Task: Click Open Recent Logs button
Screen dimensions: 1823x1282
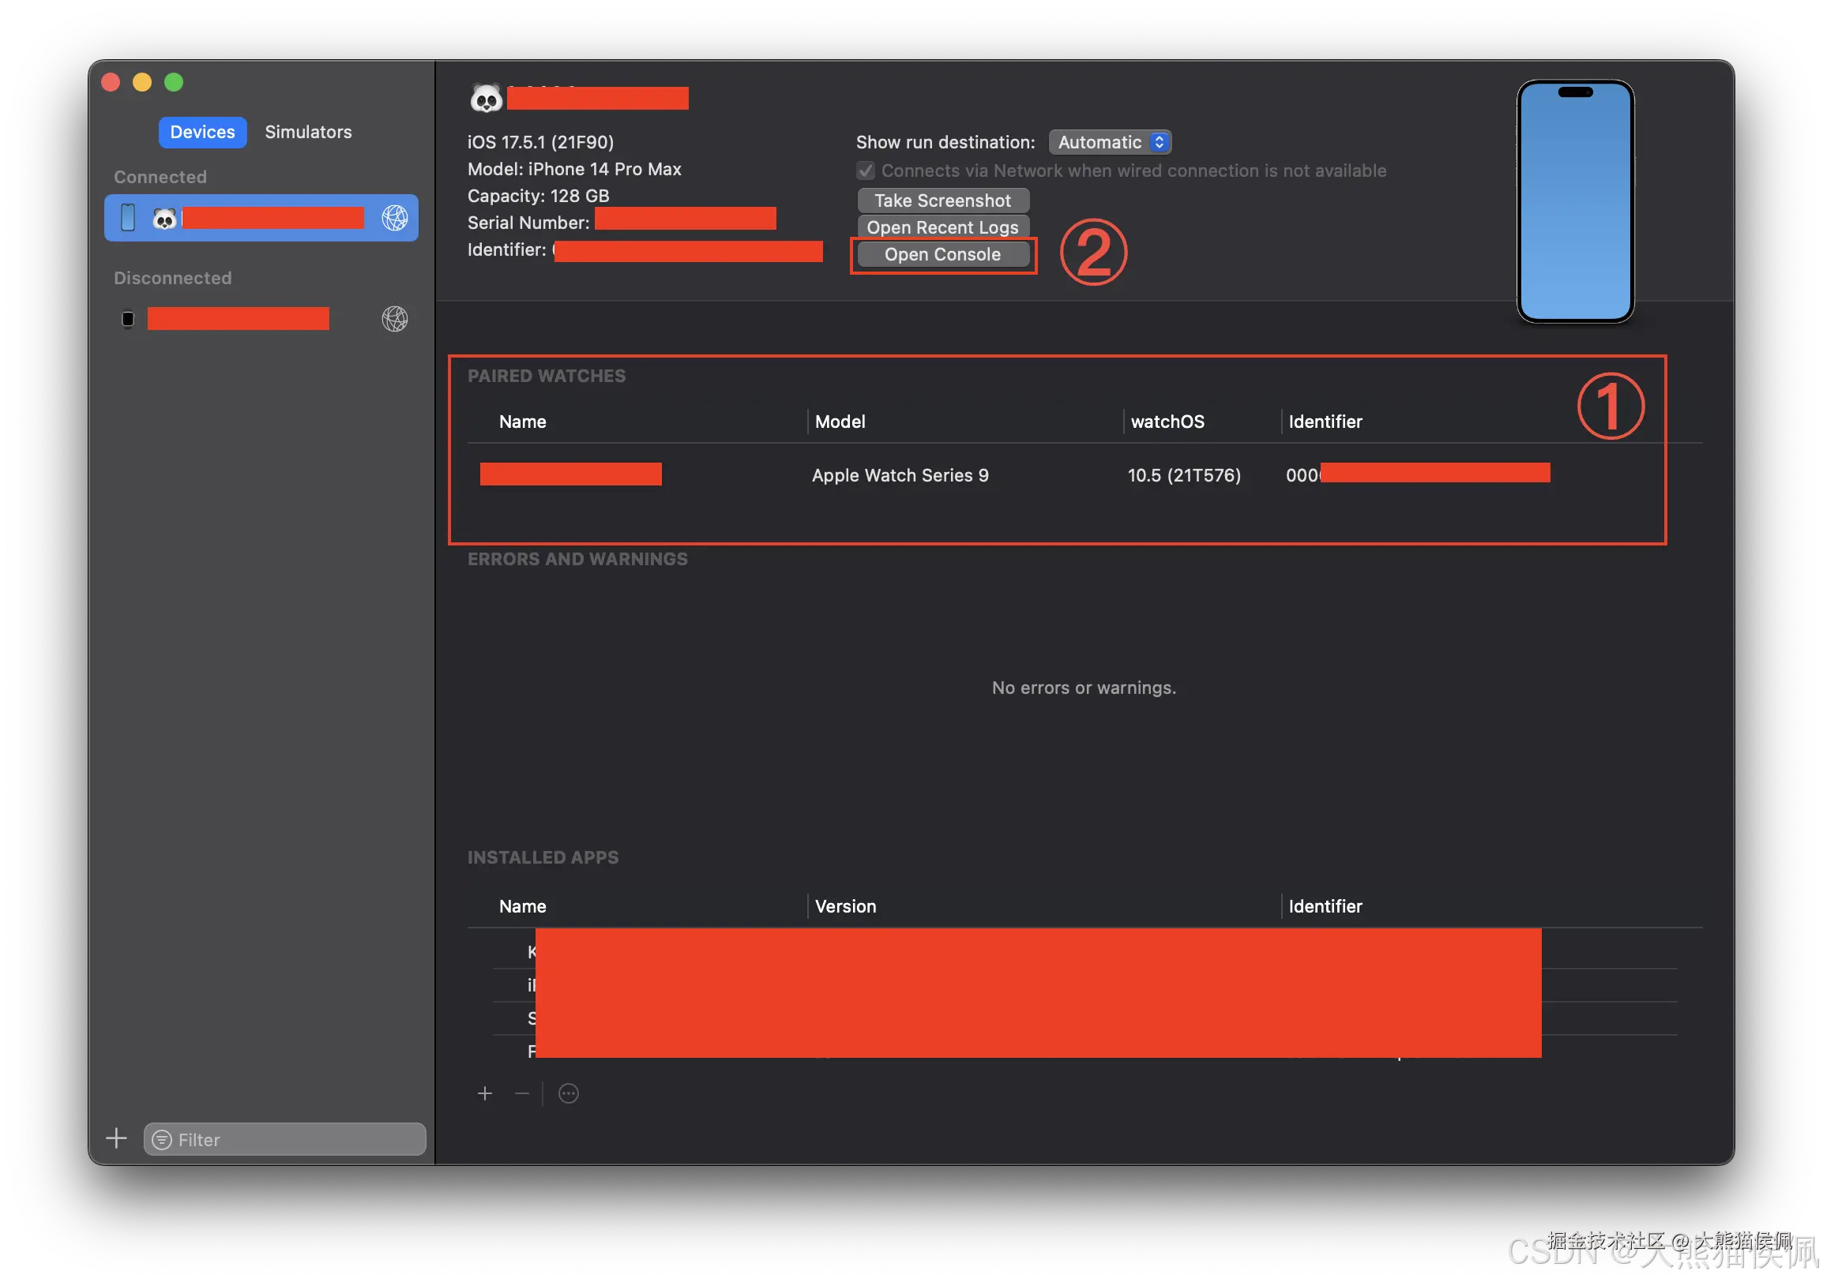Action: point(942,227)
